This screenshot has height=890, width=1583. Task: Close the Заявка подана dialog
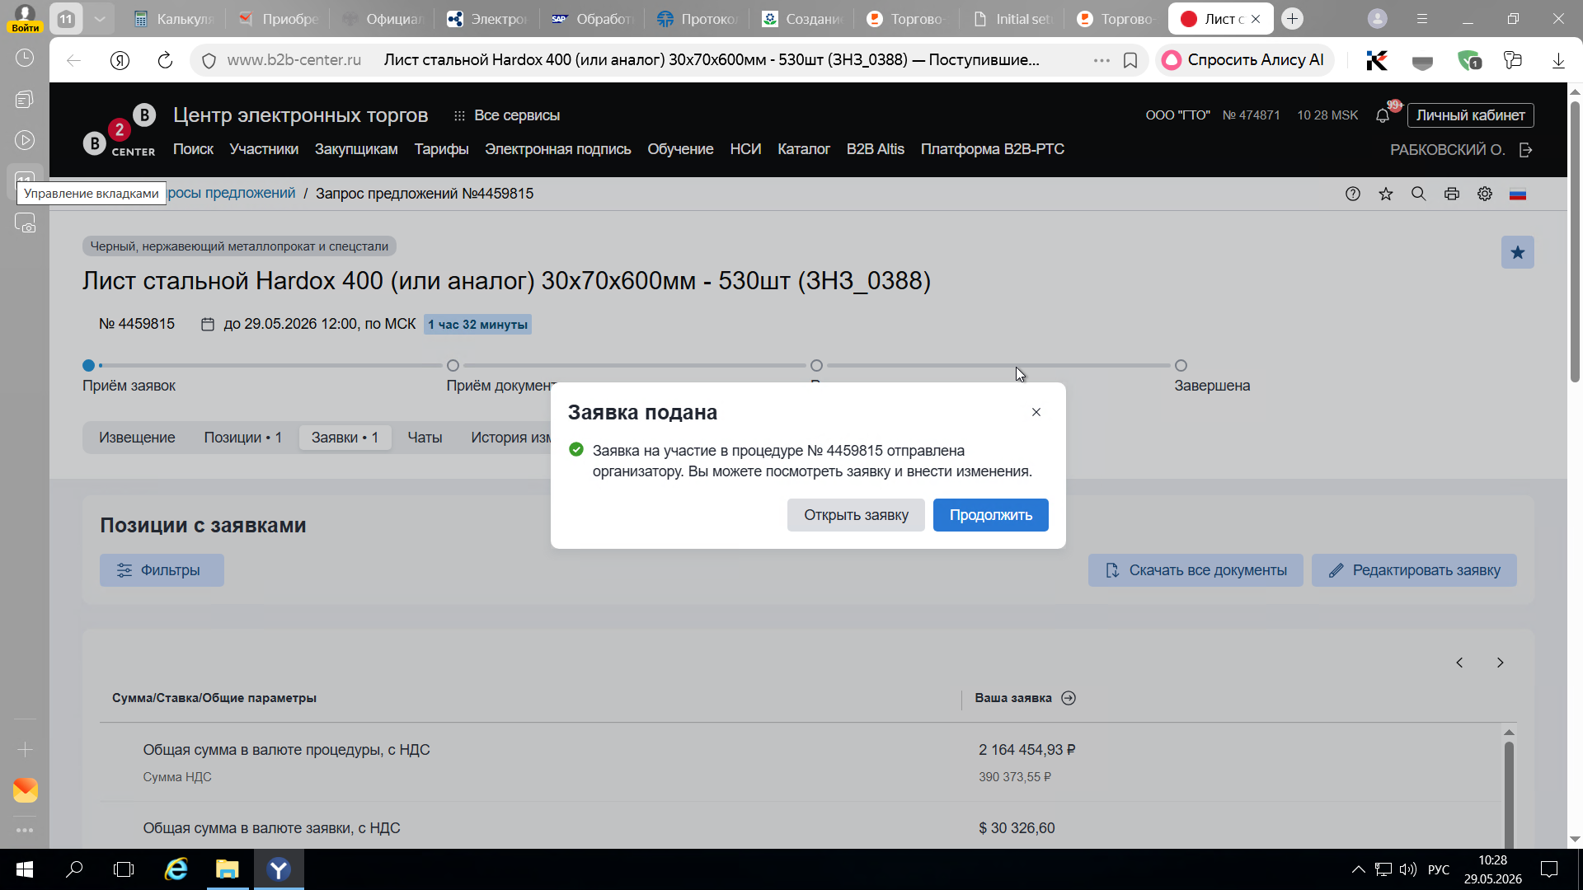point(1036,412)
